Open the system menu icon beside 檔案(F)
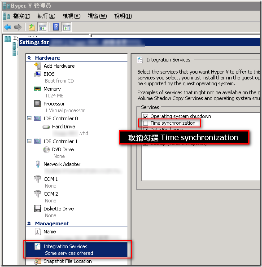The width and height of the screenshot is (262, 267). [x=6, y=16]
